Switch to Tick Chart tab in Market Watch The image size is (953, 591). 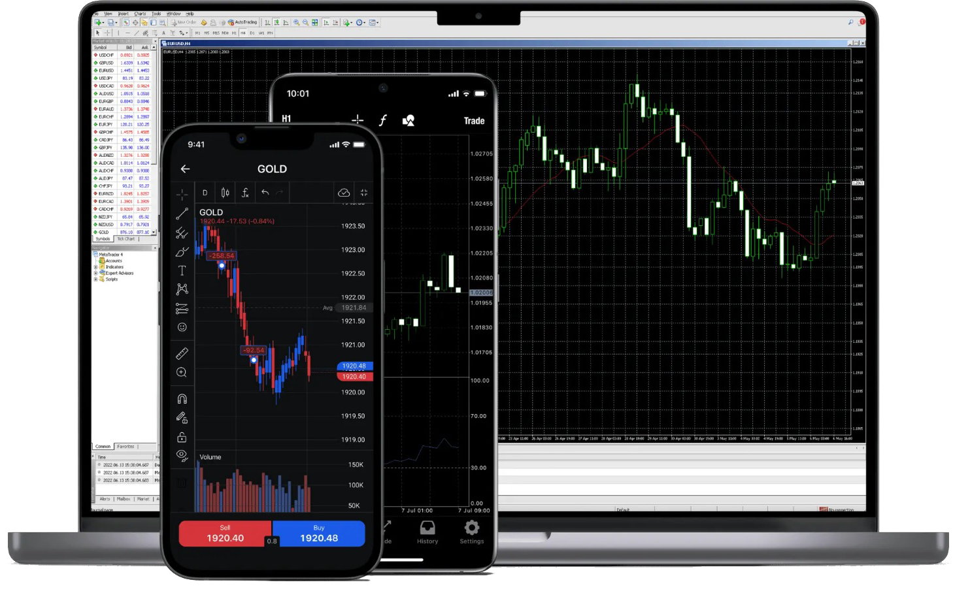tap(125, 239)
